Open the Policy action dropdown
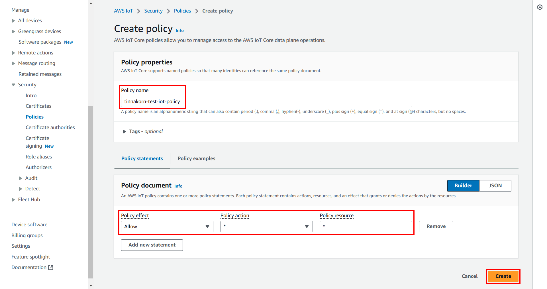Image resolution: width=547 pixels, height=289 pixels. coord(266,227)
